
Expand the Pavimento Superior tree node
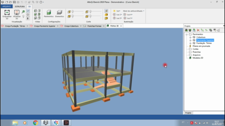[190, 40]
